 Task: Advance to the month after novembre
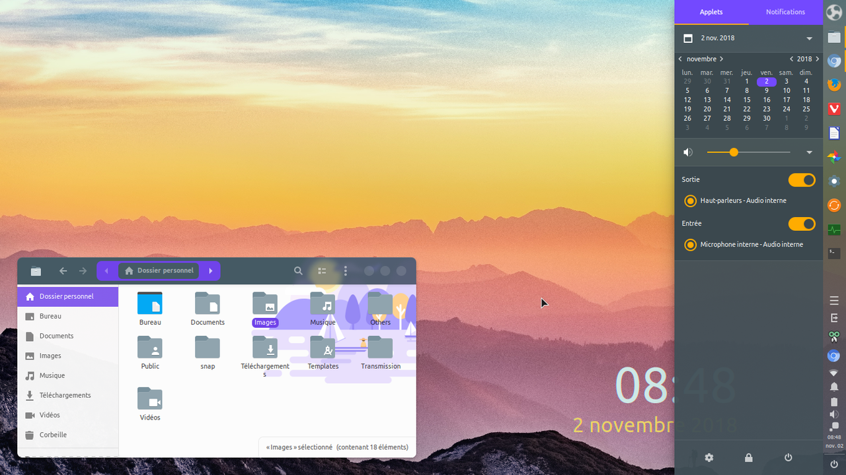[721, 59]
